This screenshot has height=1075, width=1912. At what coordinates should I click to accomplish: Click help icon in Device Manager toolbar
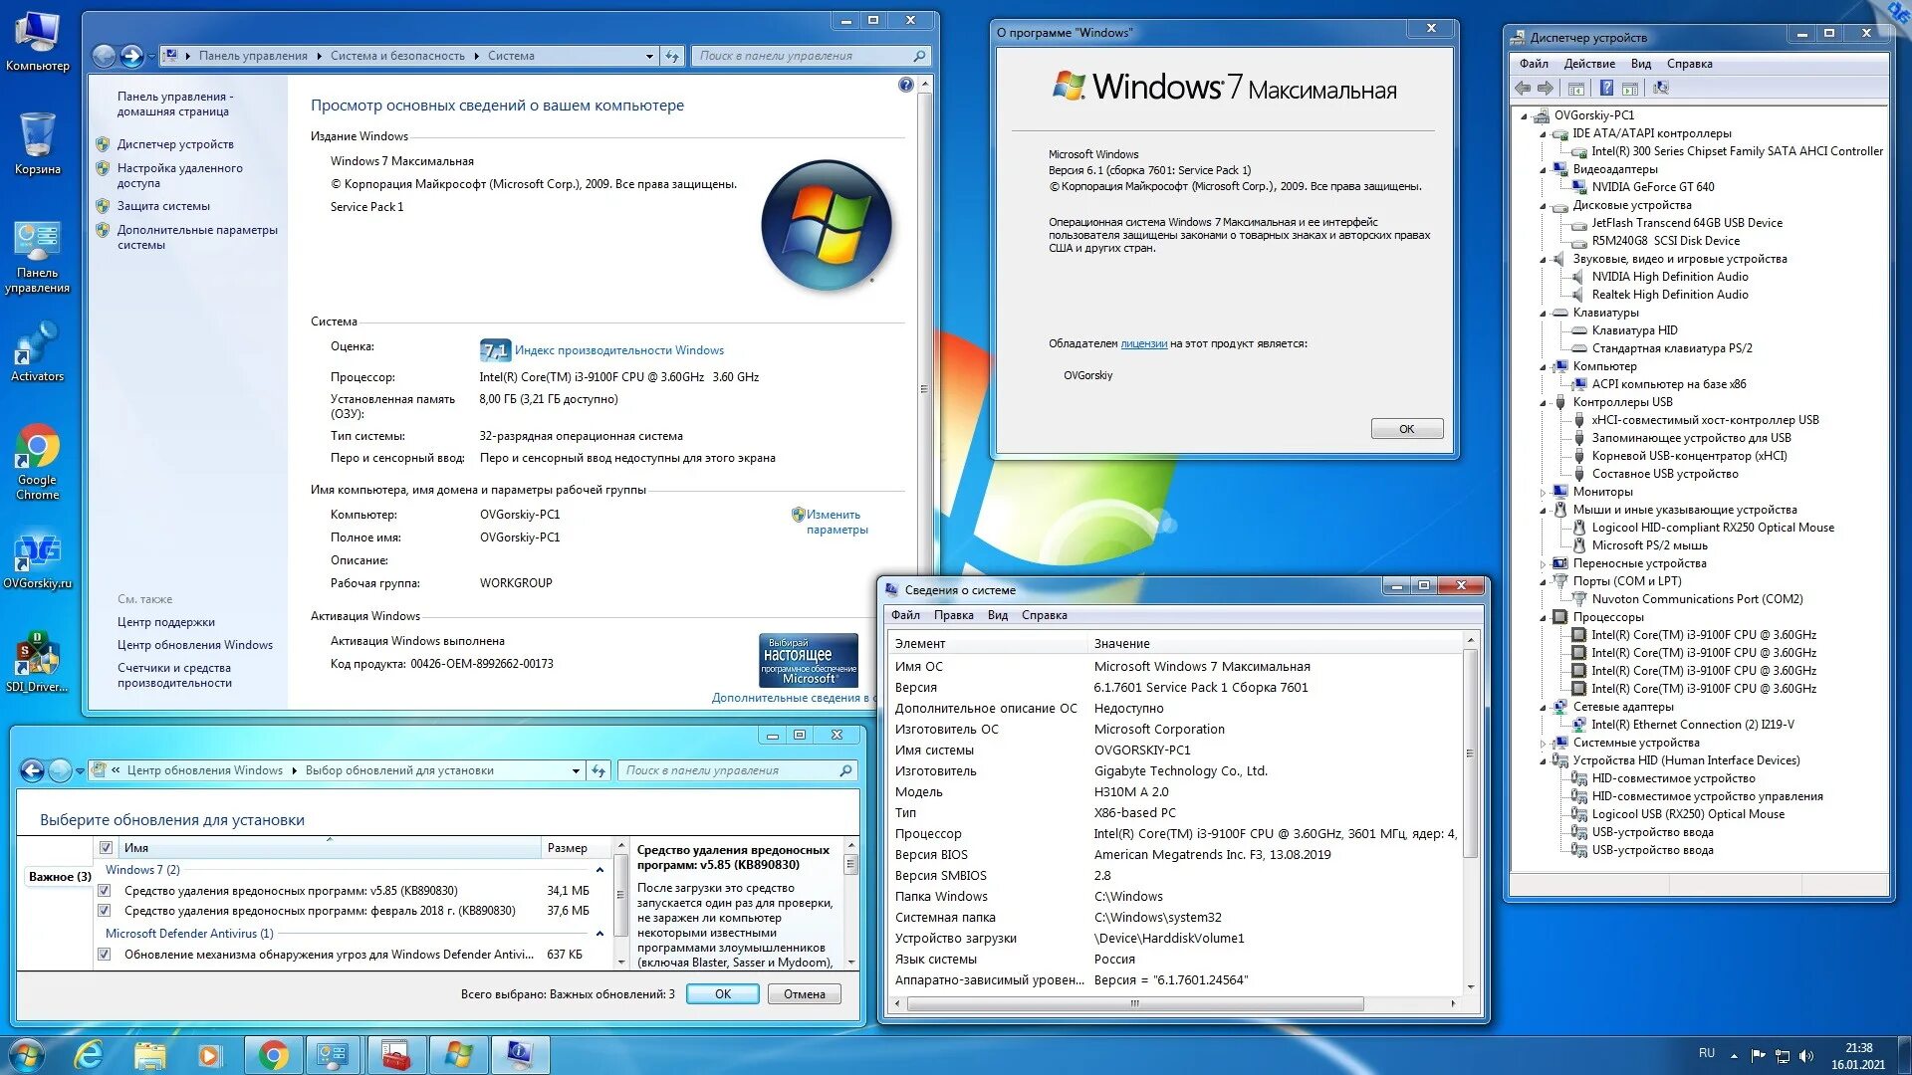(1606, 89)
